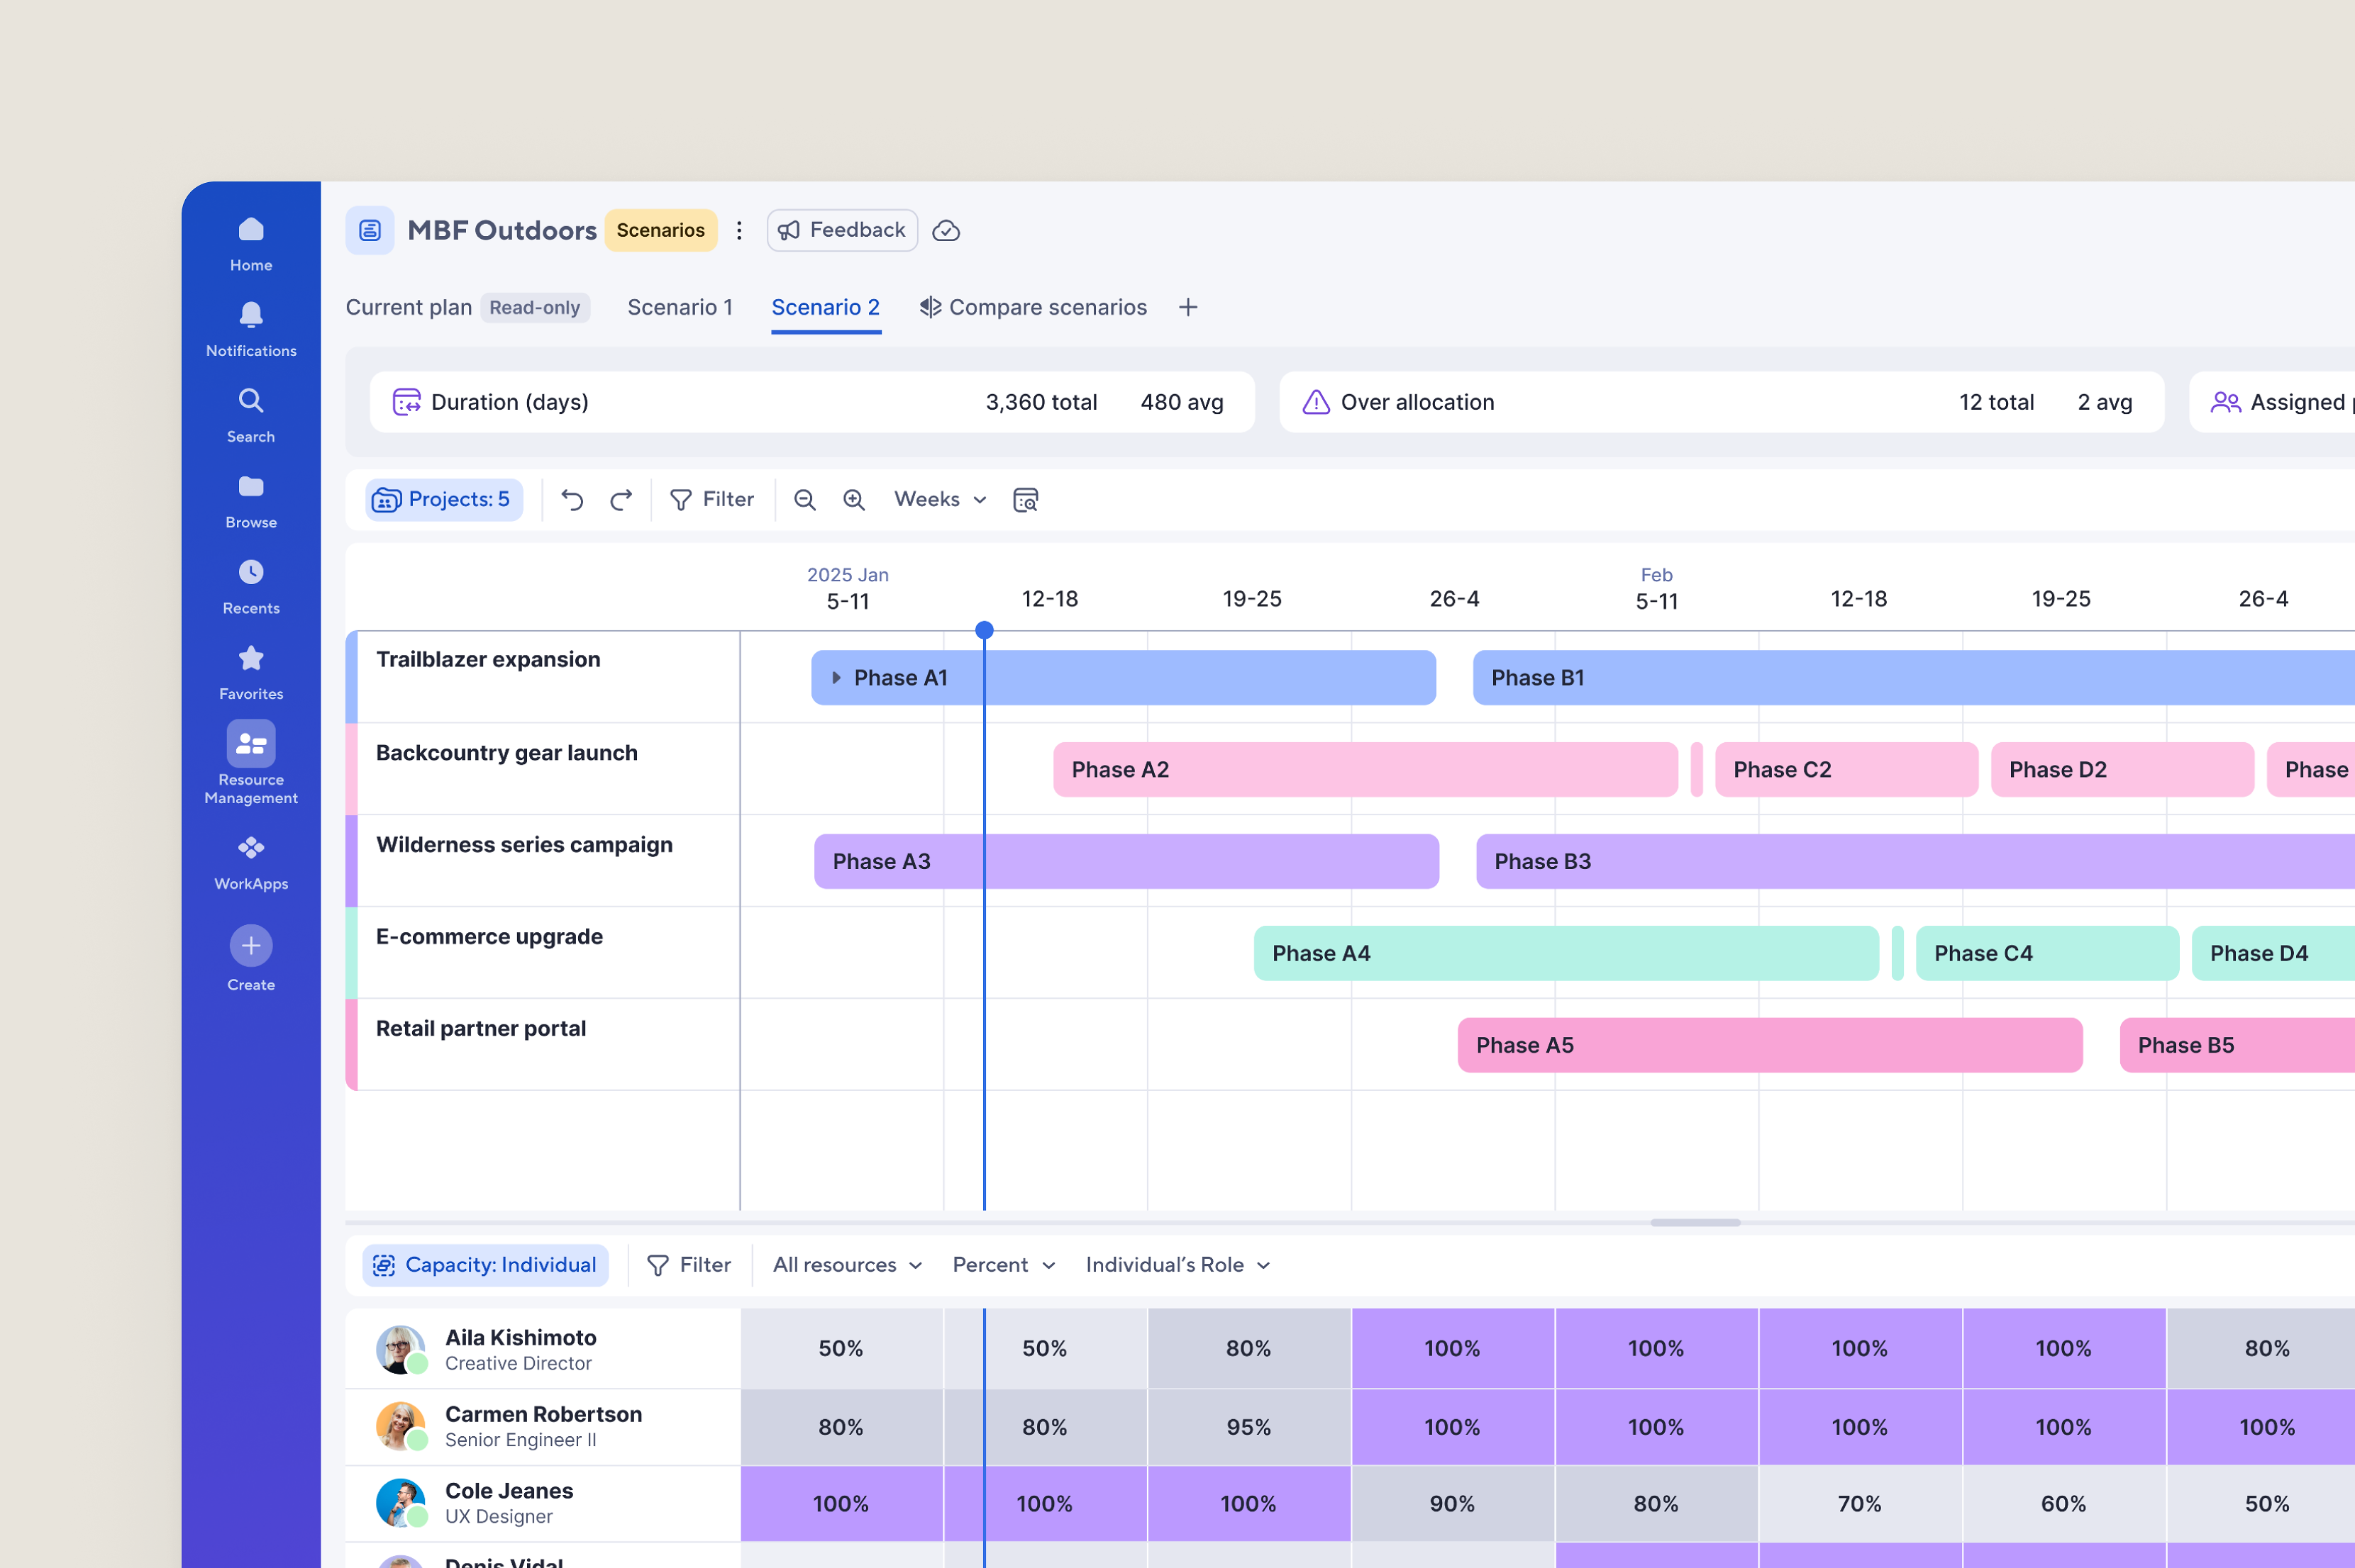Open the Compare scenarios tab

(1032, 307)
